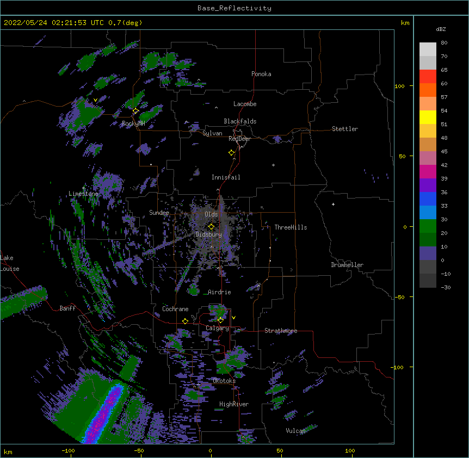
Task: Click the Cochrane town label
Action: [x=175, y=309]
